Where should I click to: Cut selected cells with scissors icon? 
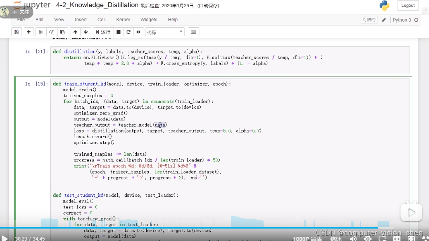point(41,32)
